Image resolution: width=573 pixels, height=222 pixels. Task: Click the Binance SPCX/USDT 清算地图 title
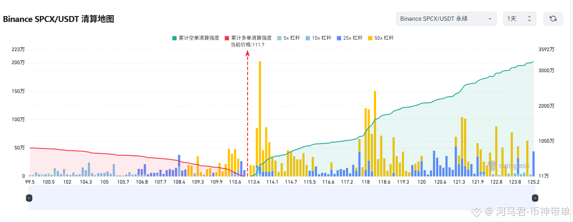click(x=58, y=19)
